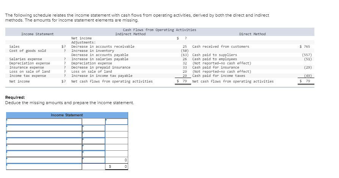This screenshot has height=178, width=339.
Task: Click middle amount cell beside plain 0 total
Action: click(94, 160)
